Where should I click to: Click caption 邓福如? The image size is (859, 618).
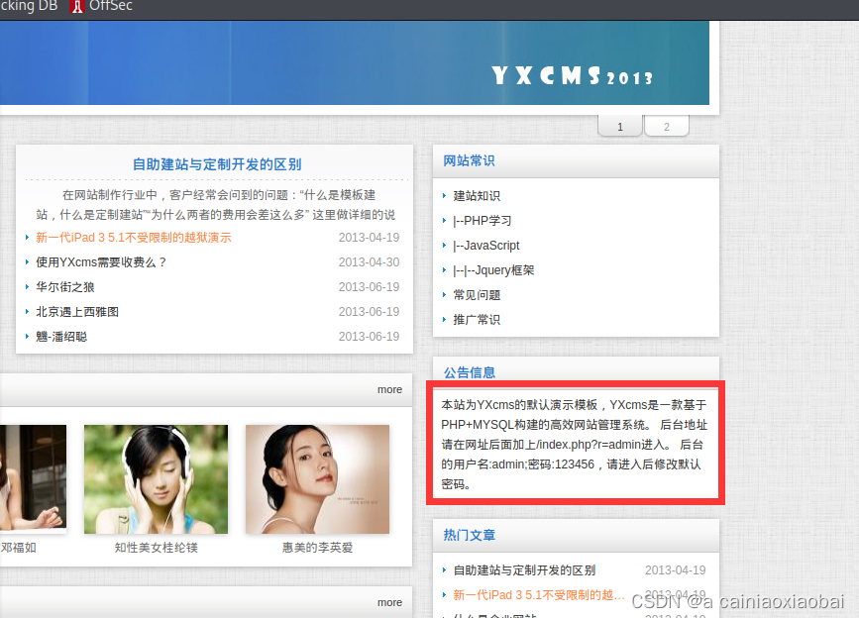pyautogui.click(x=18, y=548)
